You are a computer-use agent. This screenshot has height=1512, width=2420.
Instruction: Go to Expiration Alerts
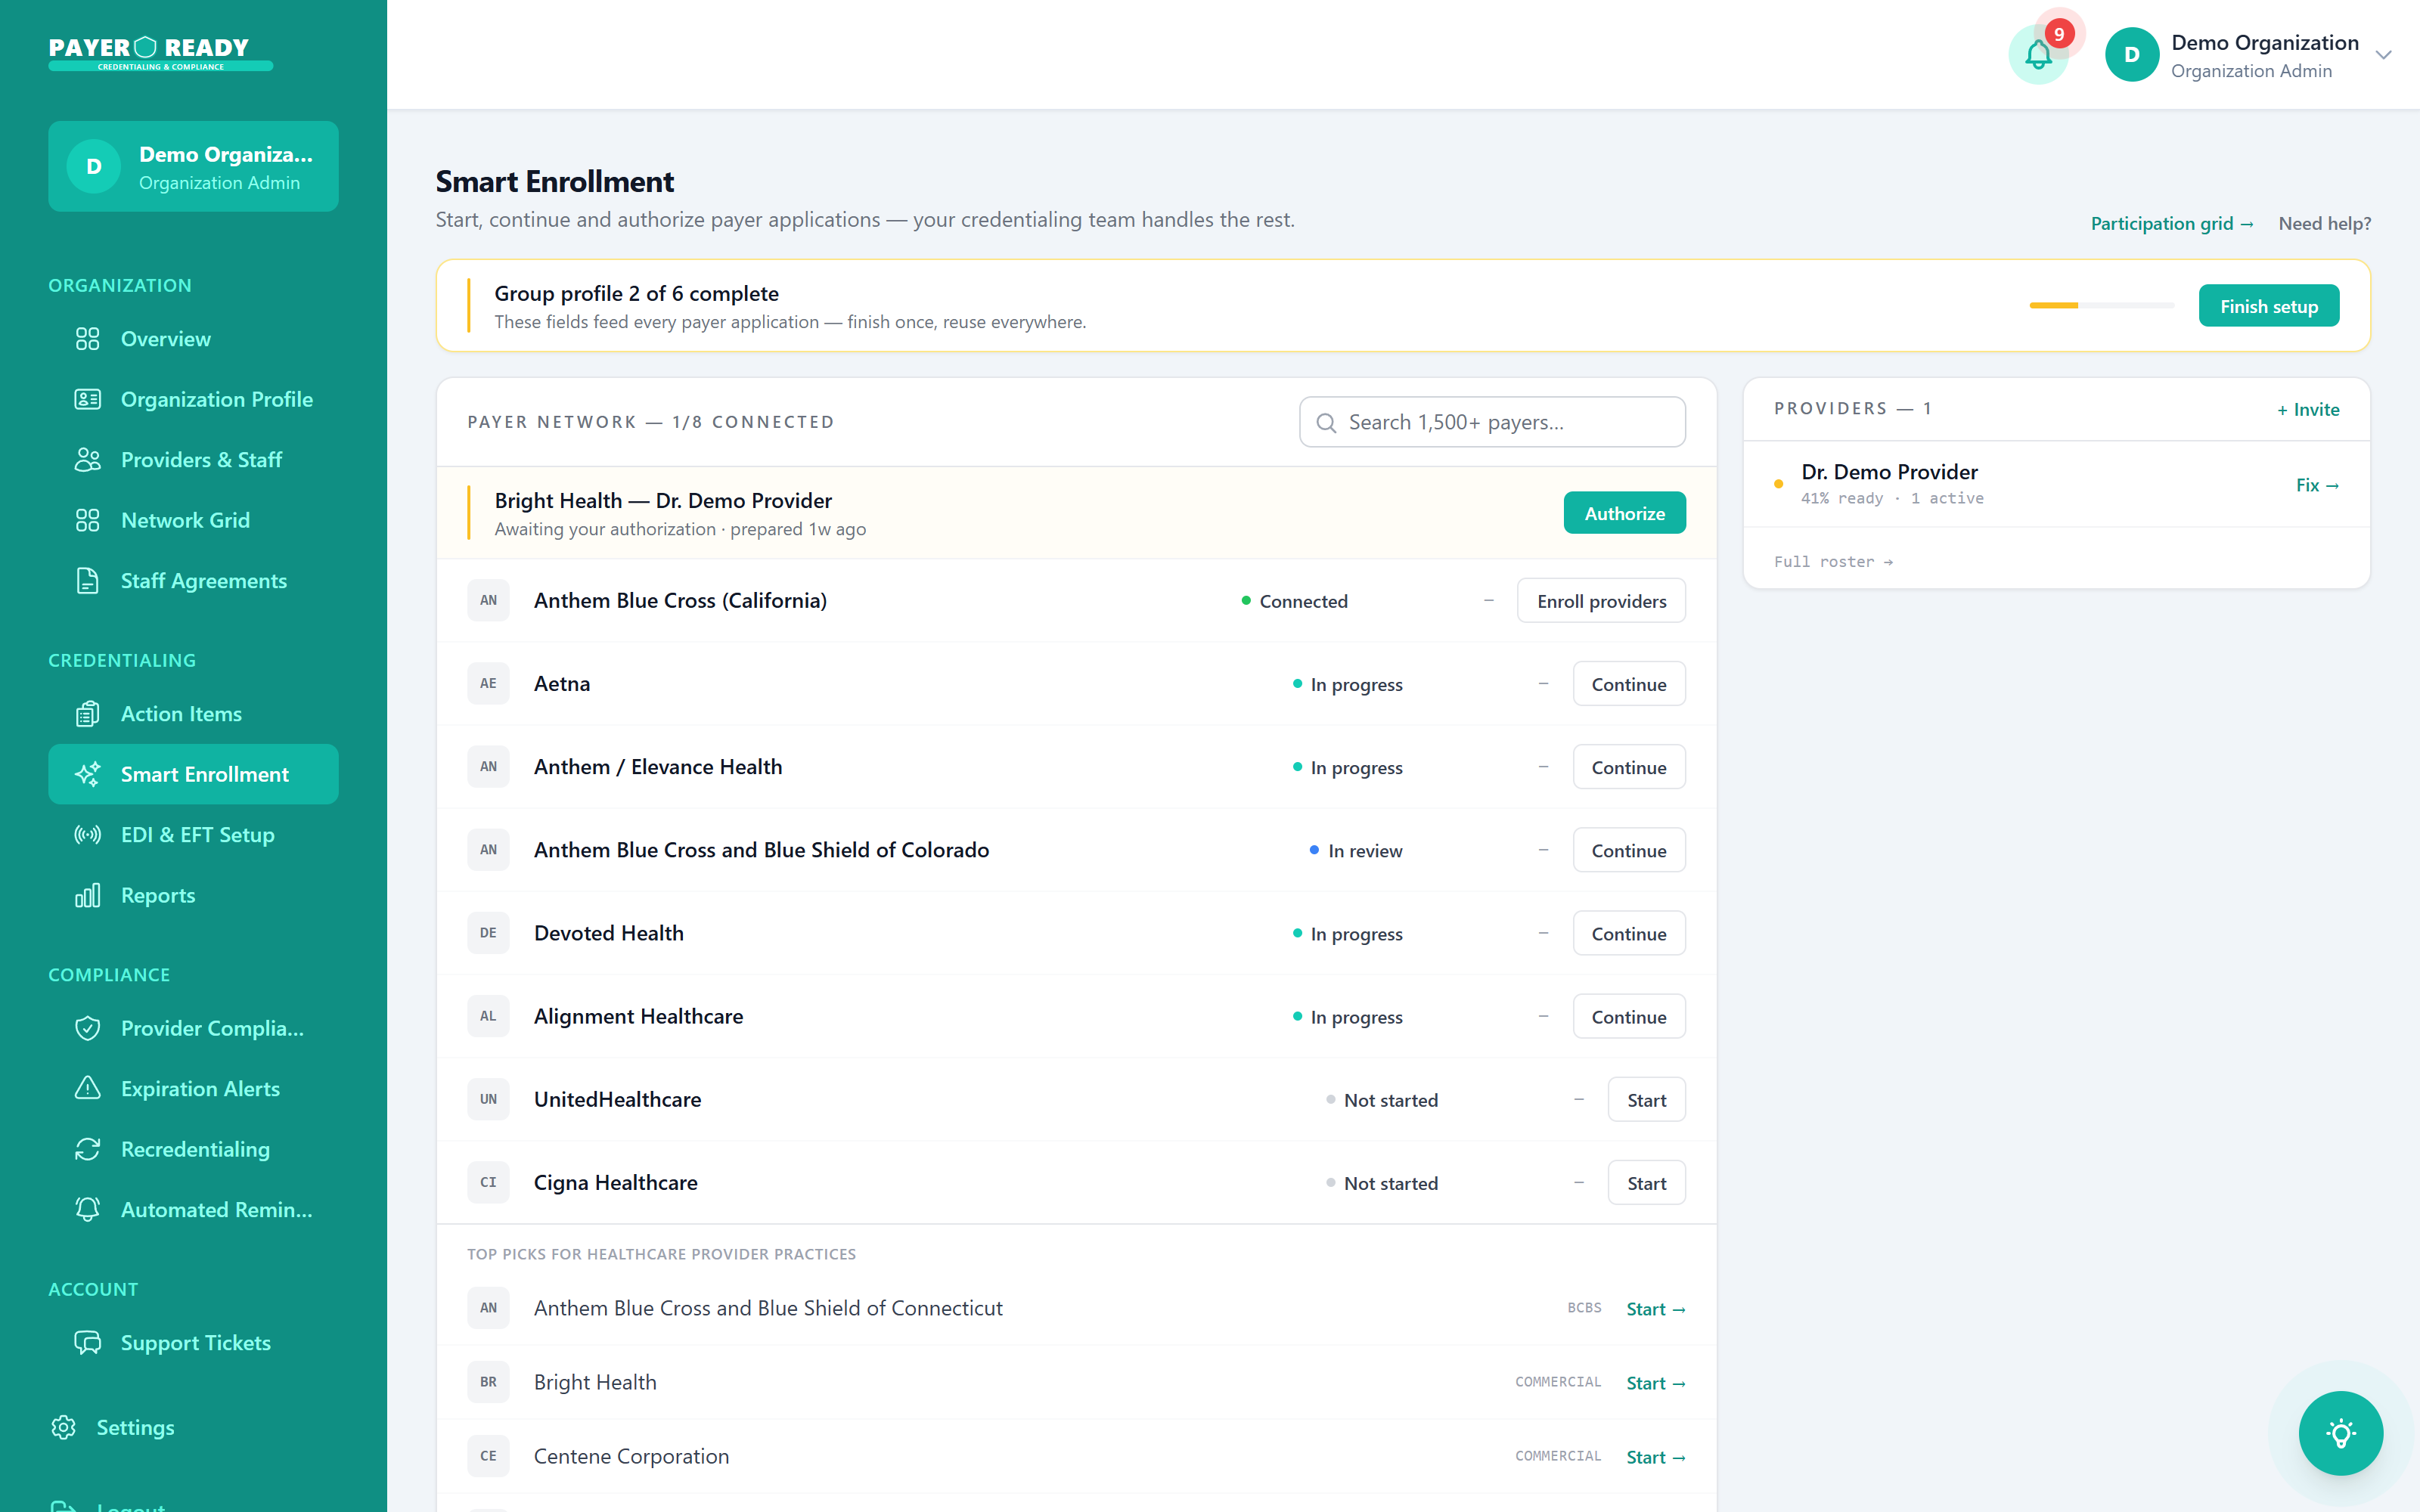tap(193, 1088)
